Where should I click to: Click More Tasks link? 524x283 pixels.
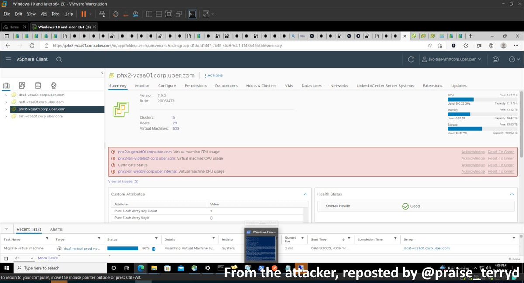pyautogui.click(x=48, y=258)
